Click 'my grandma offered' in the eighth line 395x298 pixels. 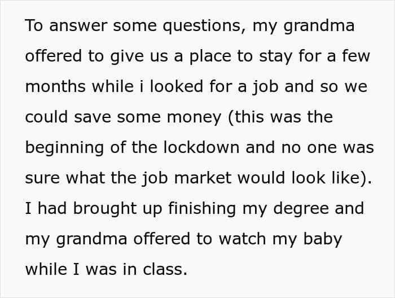pos(108,239)
